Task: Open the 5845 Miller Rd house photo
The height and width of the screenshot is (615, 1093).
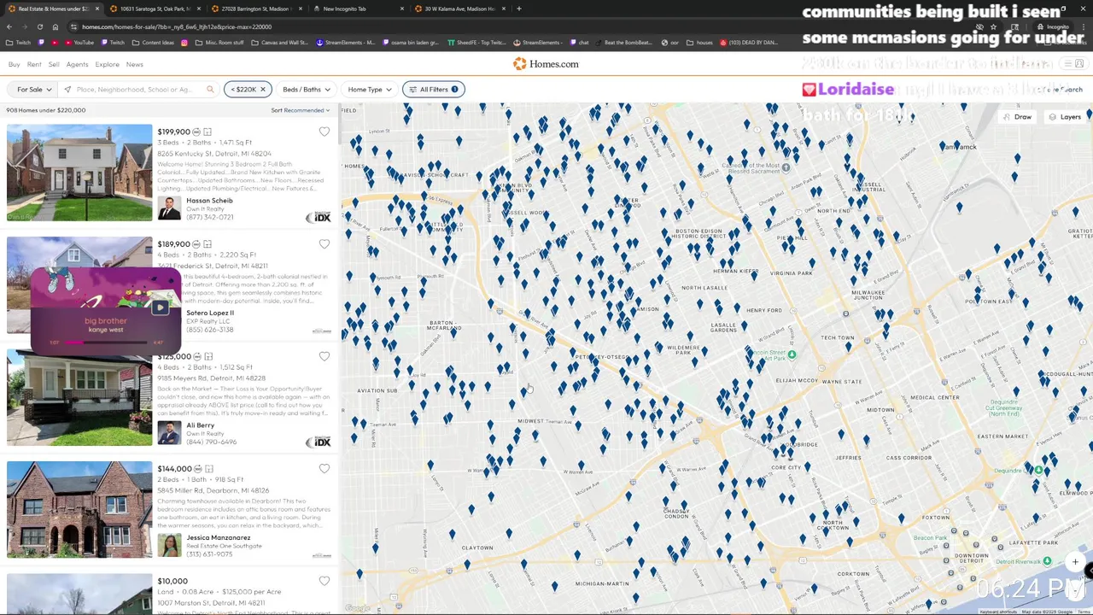Action: pyautogui.click(x=79, y=510)
